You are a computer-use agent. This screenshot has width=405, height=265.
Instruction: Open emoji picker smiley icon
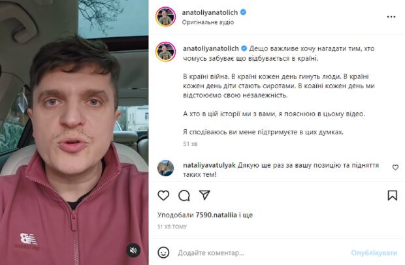pos(163,253)
